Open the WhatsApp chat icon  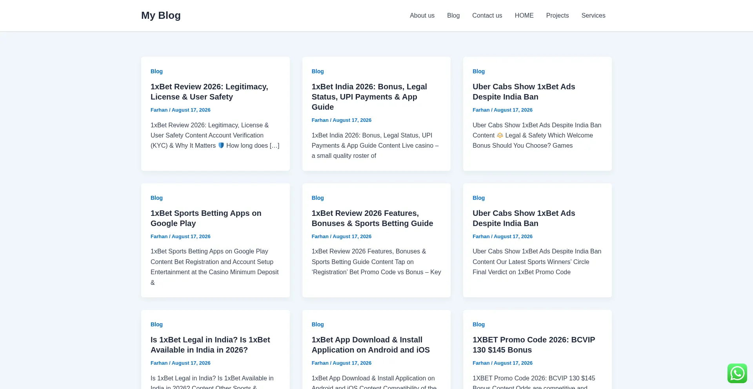point(737,373)
